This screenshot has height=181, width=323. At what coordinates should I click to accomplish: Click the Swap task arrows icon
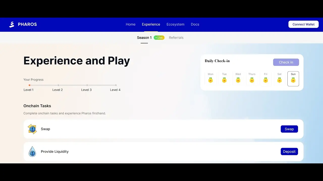pos(32,129)
